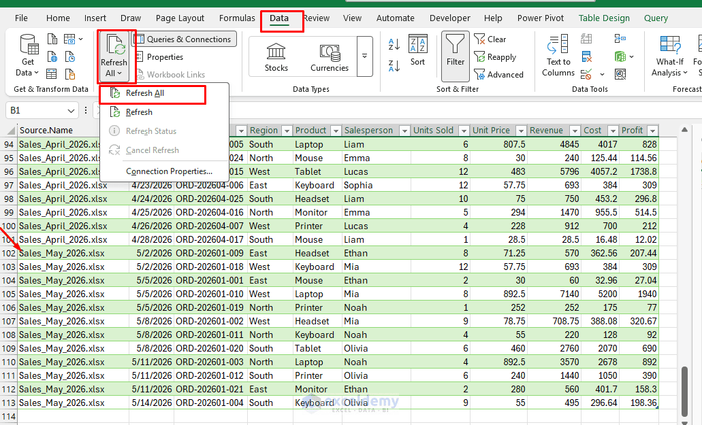This screenshot has height=425, width=702.
Task: Choose Refresh from the dropdown menu
Action: pos(164,112)
